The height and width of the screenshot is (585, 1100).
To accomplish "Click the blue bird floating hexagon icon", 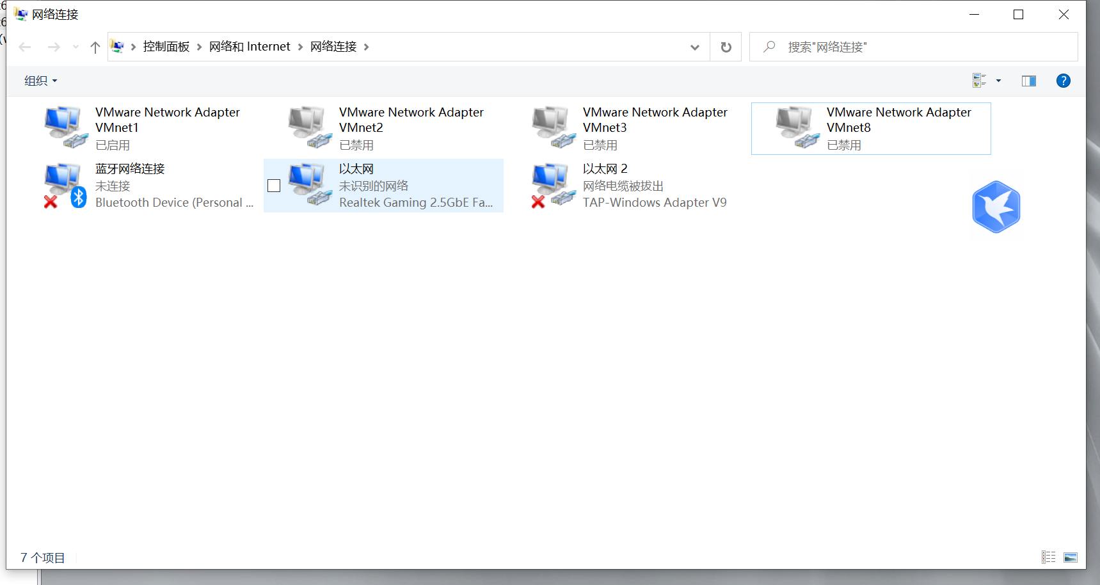I will pyautogui.click(x=996, y=207).
